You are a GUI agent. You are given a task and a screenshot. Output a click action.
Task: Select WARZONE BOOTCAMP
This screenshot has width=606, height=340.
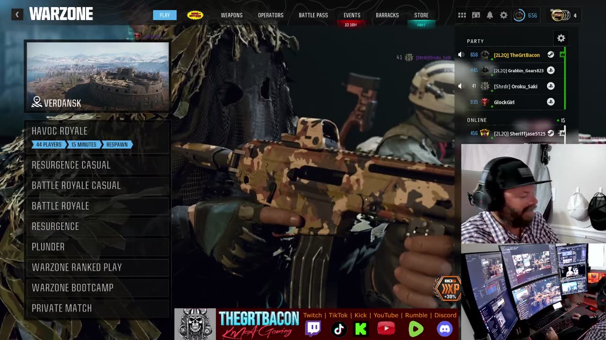click(97, 288)
